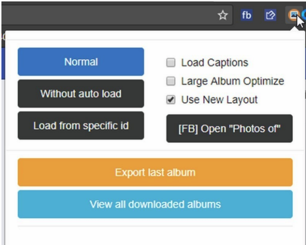Click Load from specific id button
This screenshot has width=306, height=245.
pyautogui.click(x=81, y=126)
